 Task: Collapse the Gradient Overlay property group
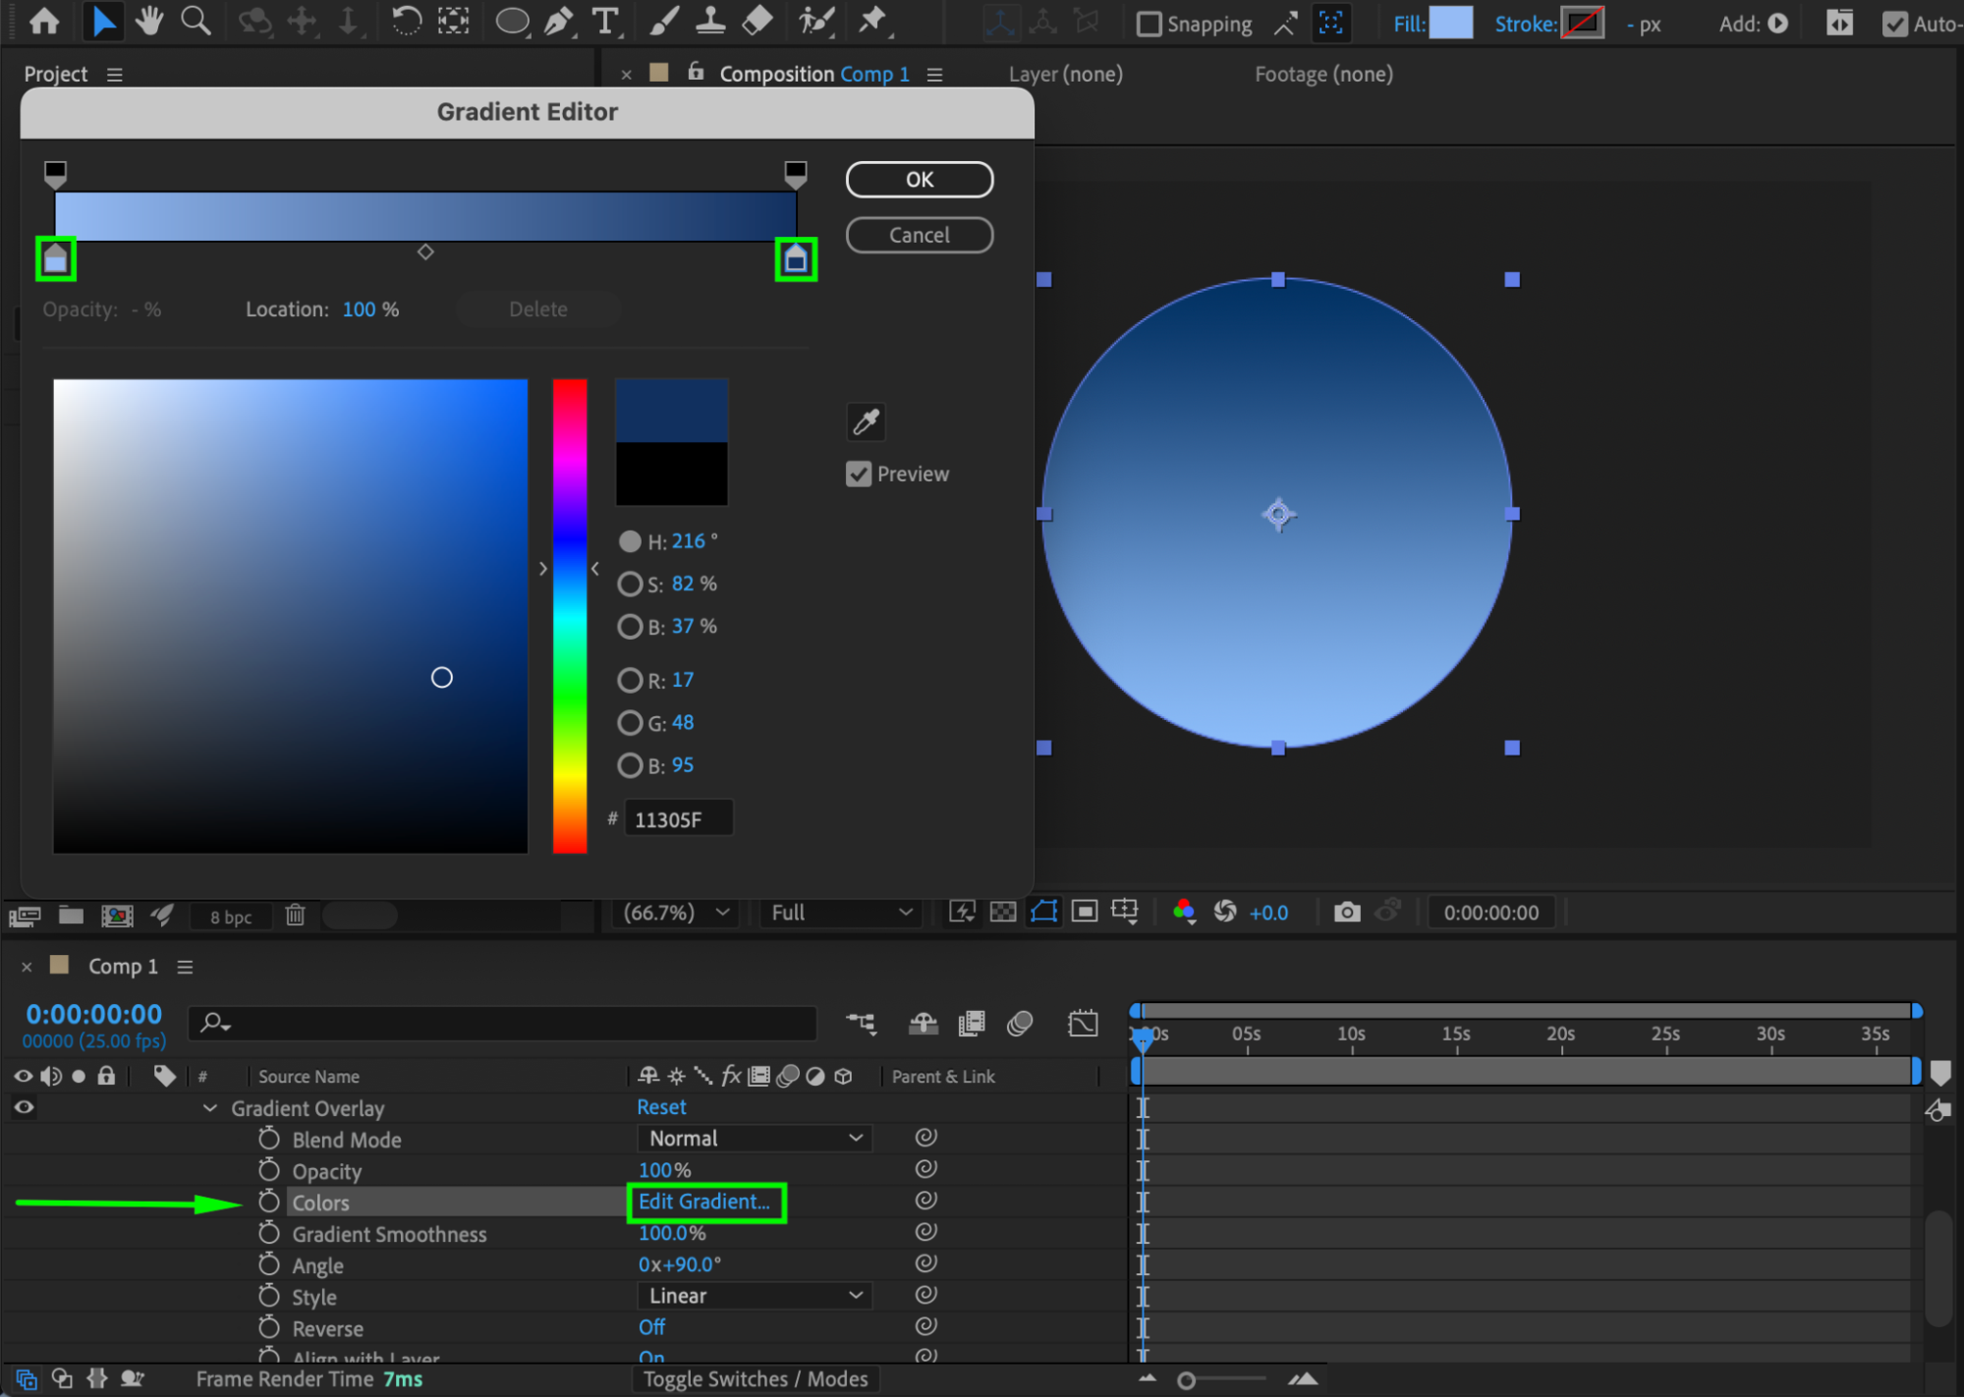pos(209,1108)
